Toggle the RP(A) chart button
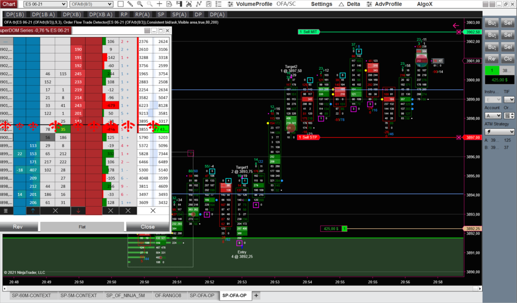This screenshot has height=303, width=517. point(142,15)
